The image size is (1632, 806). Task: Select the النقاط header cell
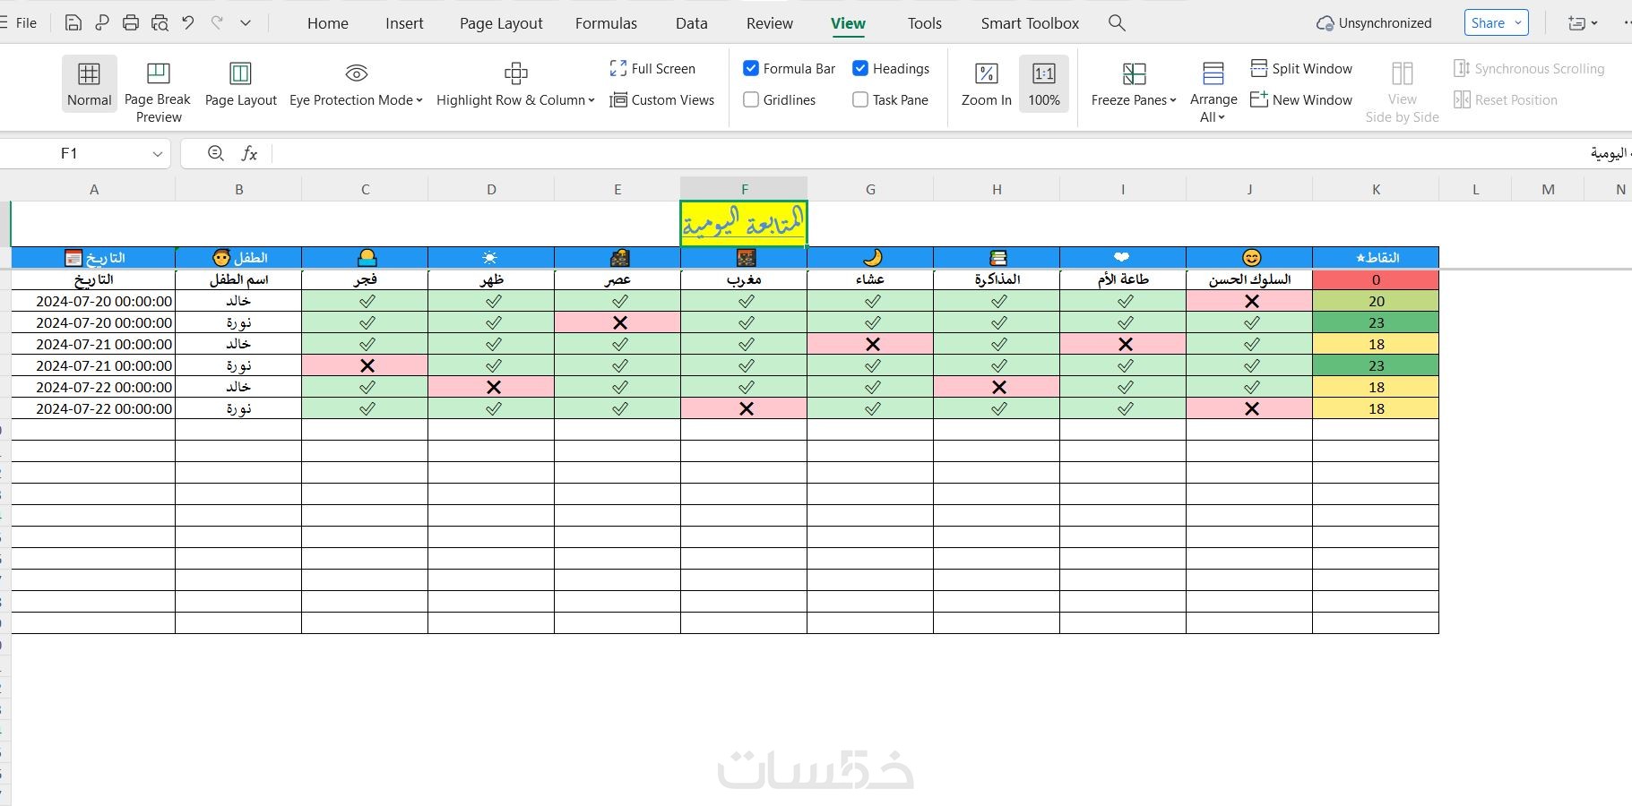coord(1376,258)
